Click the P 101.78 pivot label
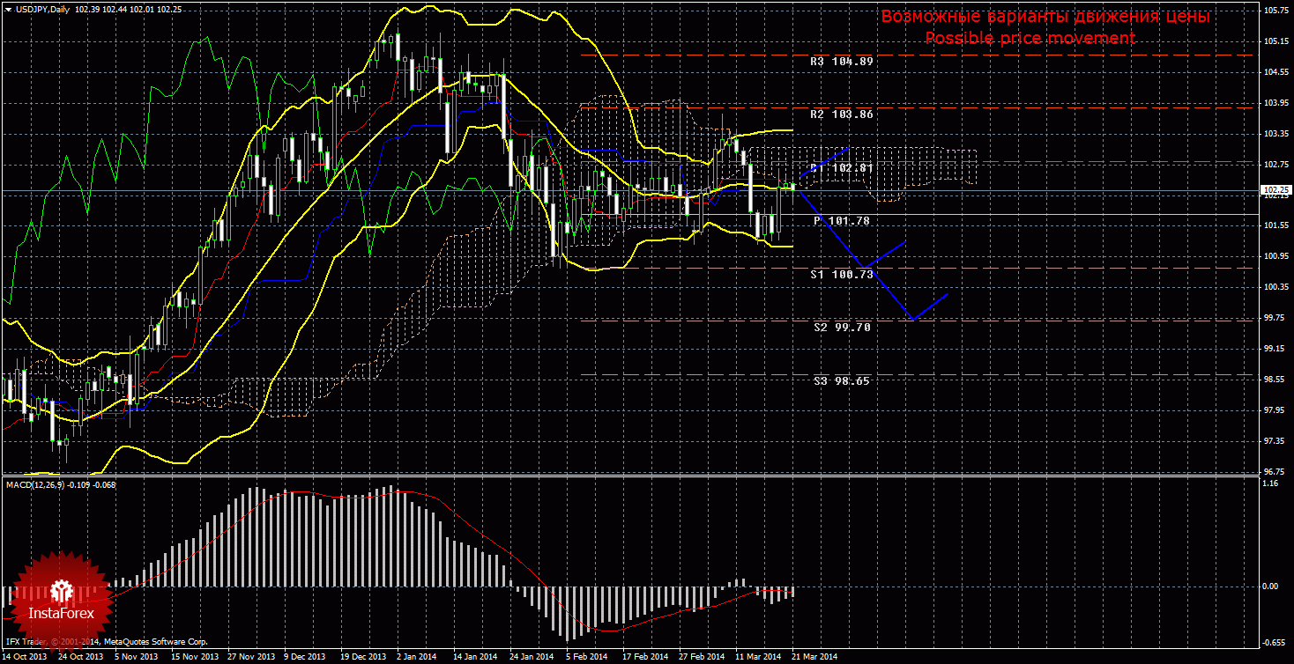 (842, 221)
